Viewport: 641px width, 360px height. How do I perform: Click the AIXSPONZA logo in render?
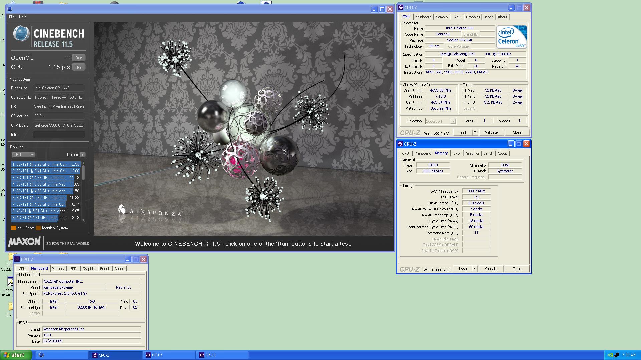coord(150,211)
